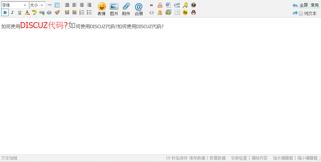
Task: Click the 附件 paperclip attachment icon
Action: click(x=126, y=9)
